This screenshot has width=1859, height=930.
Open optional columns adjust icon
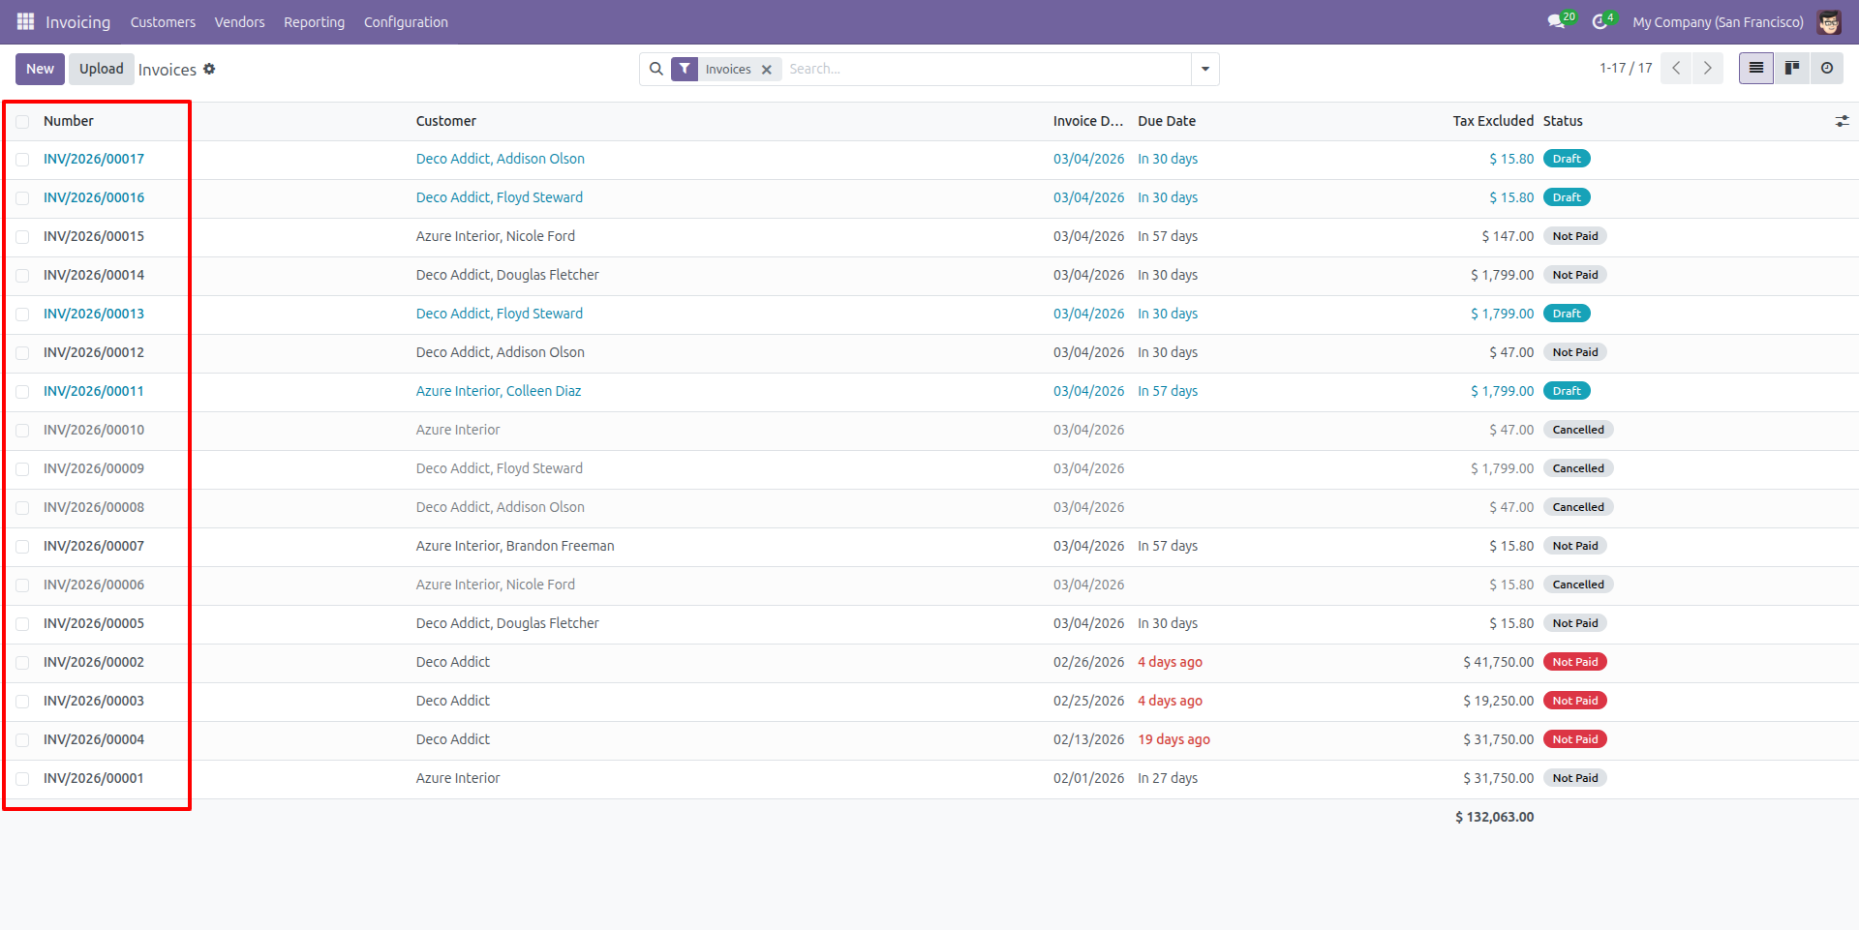[1842, 121]
